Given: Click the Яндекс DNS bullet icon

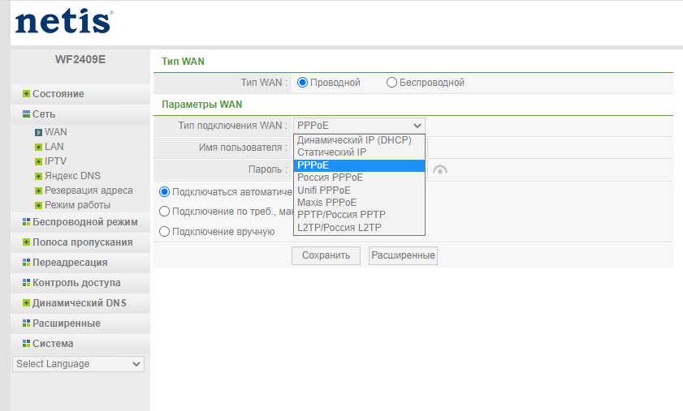Looking at the screenshot, I should coord(38,176).
